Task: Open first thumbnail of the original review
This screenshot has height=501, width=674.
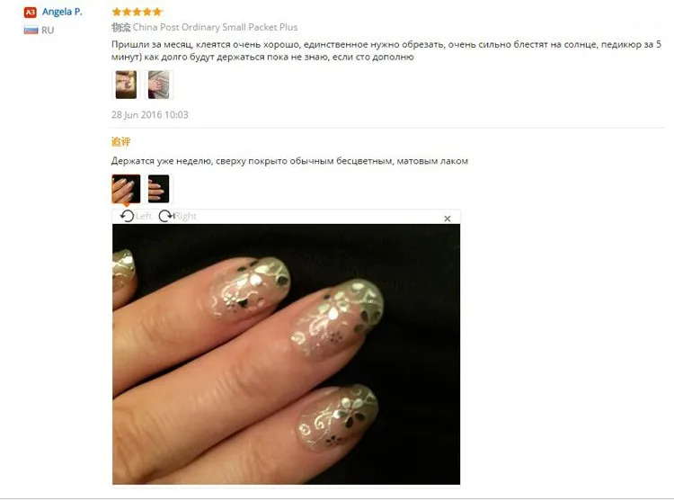Action: click(x=126, y=85)
